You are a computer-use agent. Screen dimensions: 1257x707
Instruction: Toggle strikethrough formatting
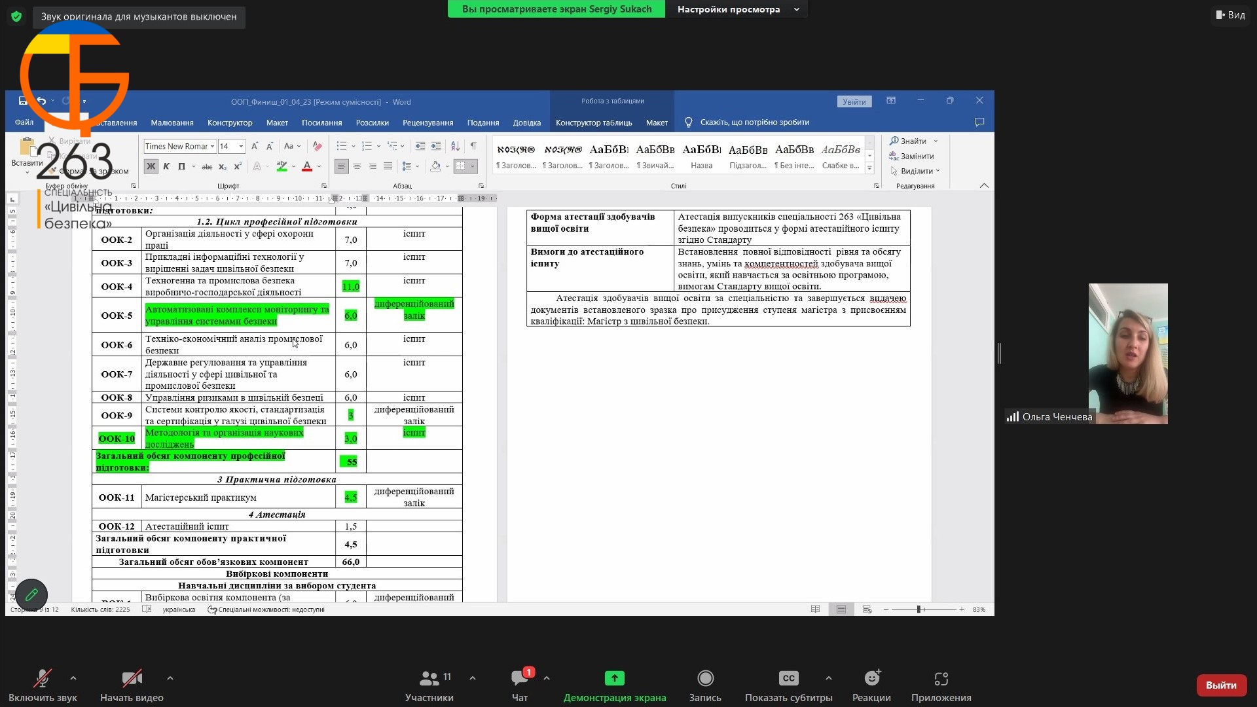(207, 166)
